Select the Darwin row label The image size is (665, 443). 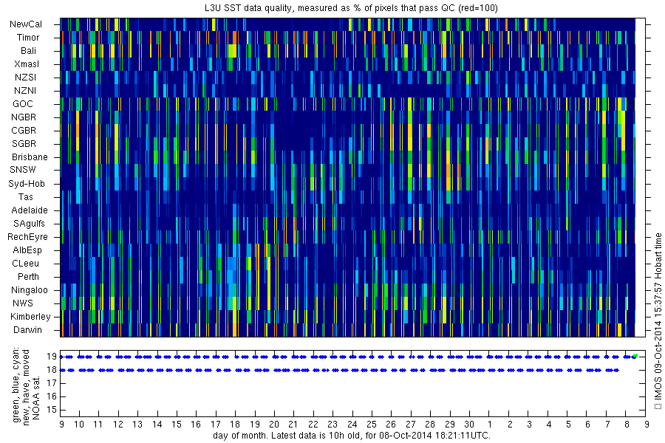27,330
